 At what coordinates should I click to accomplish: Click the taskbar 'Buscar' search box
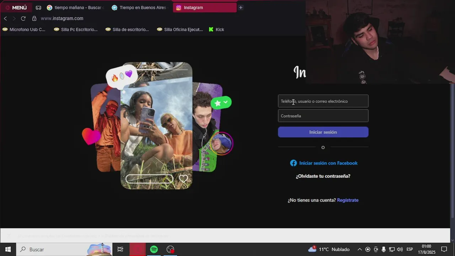click(x=64, y=249)
